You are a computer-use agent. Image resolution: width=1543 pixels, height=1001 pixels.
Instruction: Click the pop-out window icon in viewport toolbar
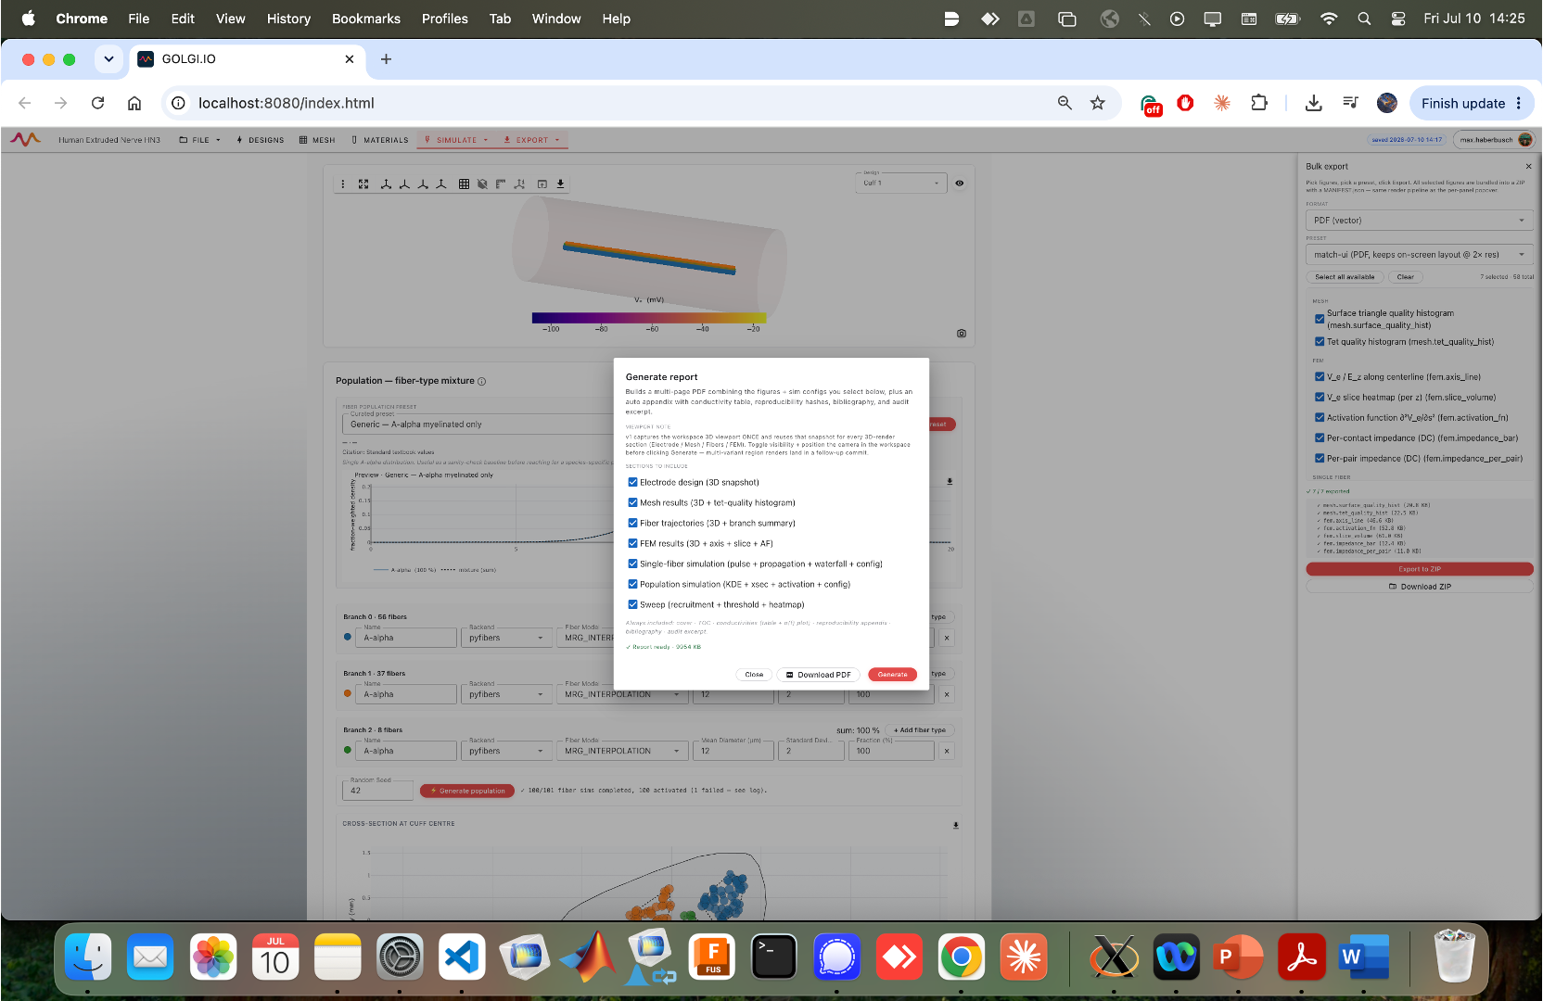[542, 184]
